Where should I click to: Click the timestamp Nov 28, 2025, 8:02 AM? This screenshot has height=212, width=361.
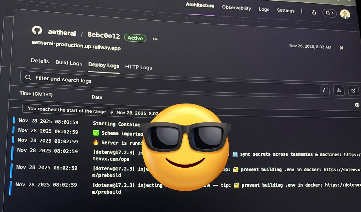310,46
